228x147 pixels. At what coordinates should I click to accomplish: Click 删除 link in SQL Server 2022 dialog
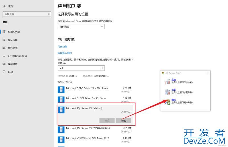coord(174,100)
